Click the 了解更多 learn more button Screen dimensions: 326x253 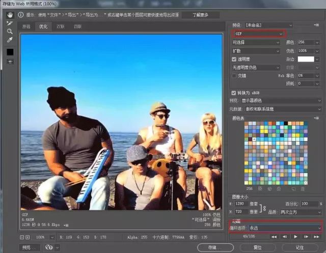[x=200, y=15]
